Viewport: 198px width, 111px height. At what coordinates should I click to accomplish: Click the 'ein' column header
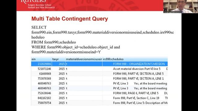pyautogui.click(x=41, y=59)
